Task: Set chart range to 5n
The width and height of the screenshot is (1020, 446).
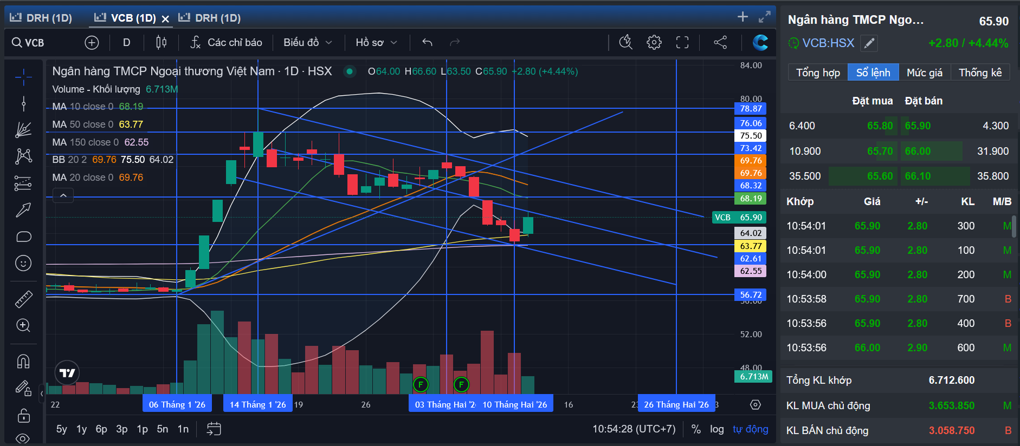Action: (163, 429)
